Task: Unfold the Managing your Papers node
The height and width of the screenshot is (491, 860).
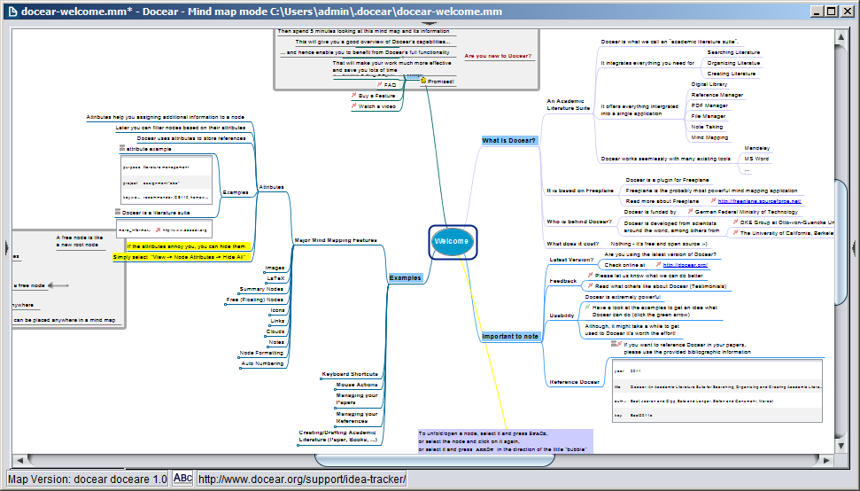Action: 335,408
